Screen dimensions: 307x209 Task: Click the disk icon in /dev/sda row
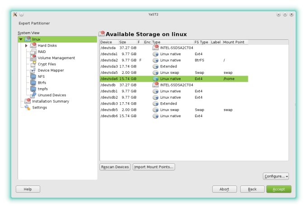156,47
